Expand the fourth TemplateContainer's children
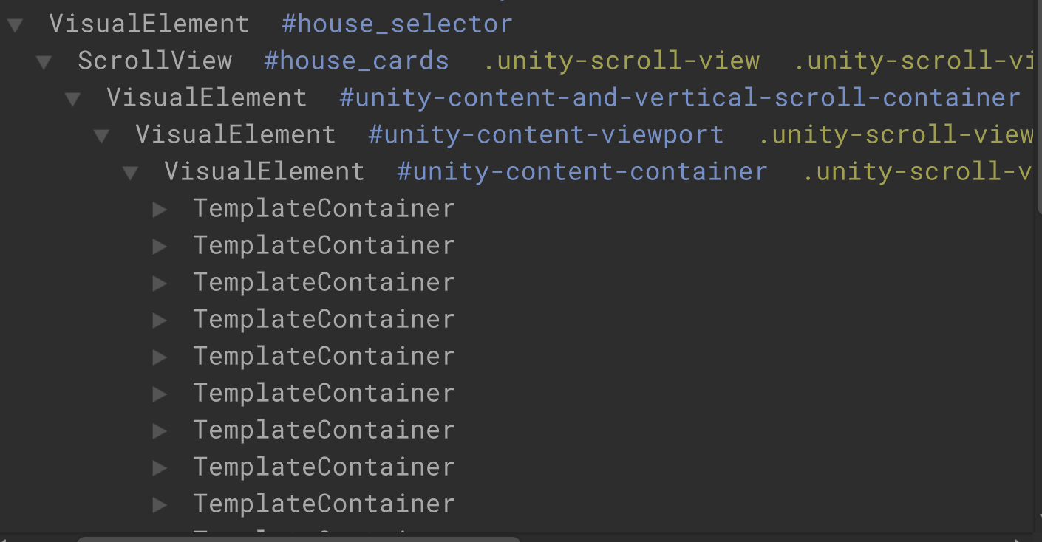 click(160, 320)
